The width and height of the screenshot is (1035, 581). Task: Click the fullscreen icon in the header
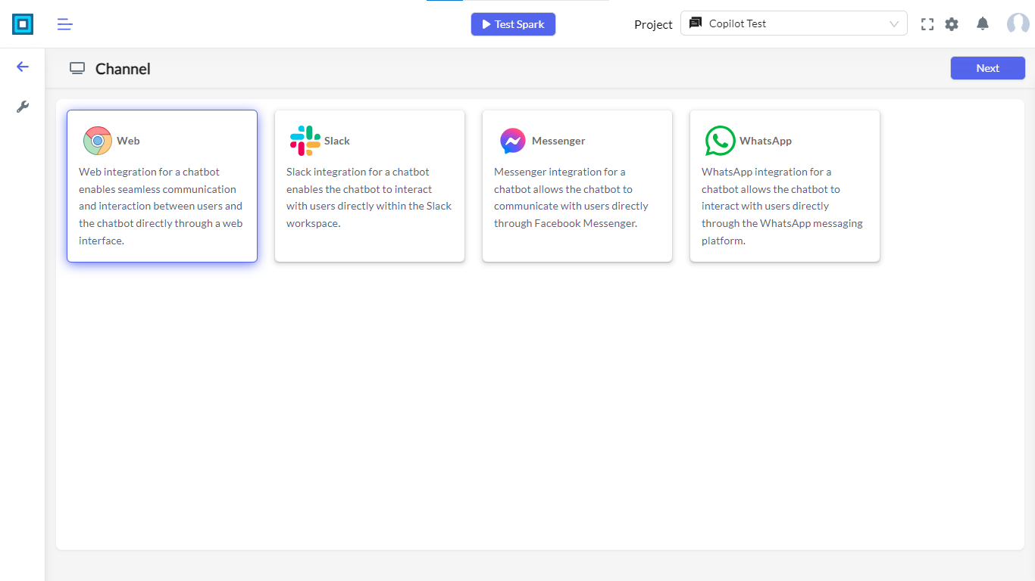[927, 24]
